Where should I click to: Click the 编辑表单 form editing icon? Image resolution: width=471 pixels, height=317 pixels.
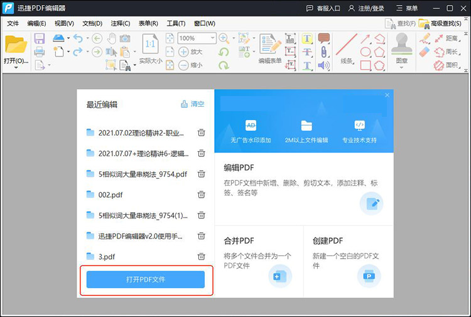[270, 44]
